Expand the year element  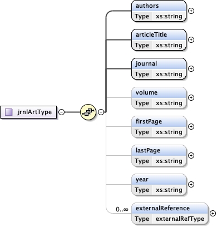[x=191, y=185]
